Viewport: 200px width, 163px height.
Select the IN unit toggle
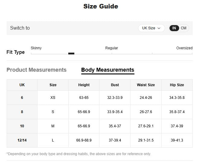[x=174, y=28]
